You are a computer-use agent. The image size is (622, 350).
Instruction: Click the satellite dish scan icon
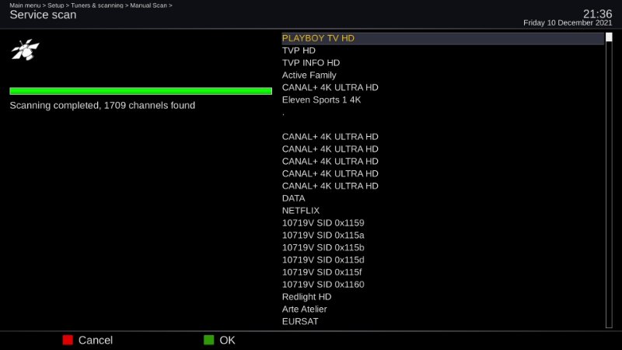pos(25,50)
